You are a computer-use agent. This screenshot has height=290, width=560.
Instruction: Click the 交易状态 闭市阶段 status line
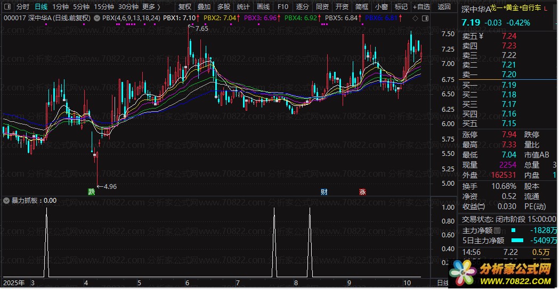509,219
